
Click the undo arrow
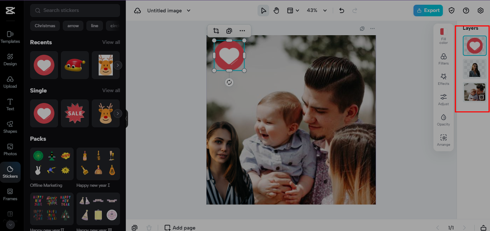coord(341,11)
